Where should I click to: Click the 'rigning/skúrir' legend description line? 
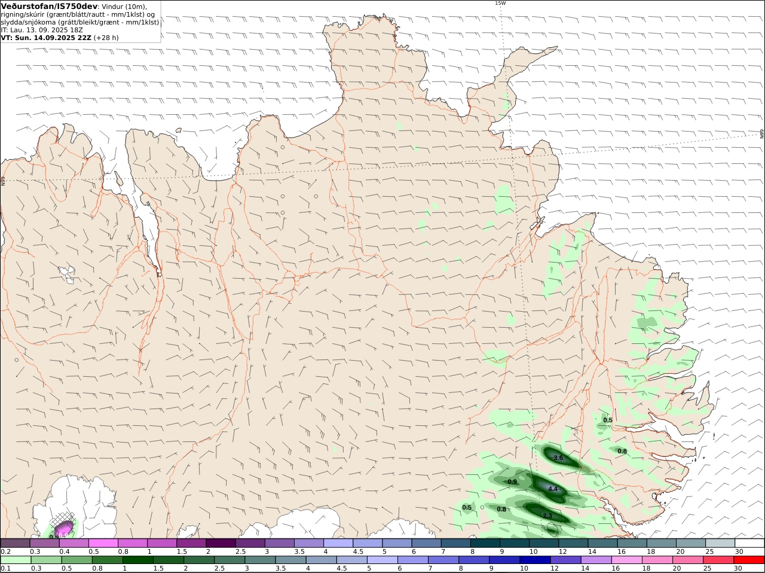click(78, 14)
